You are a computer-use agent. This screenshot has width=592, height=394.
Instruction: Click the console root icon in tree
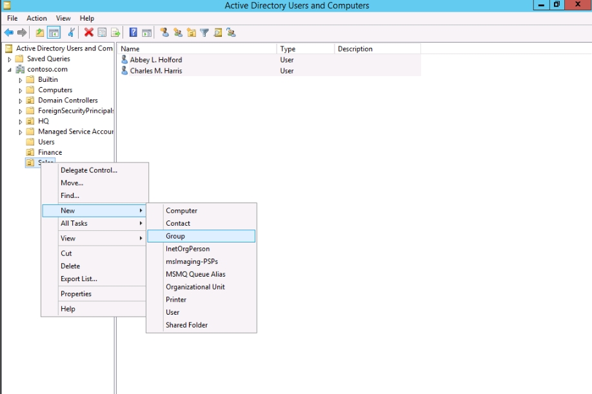(x=8, y=48)
